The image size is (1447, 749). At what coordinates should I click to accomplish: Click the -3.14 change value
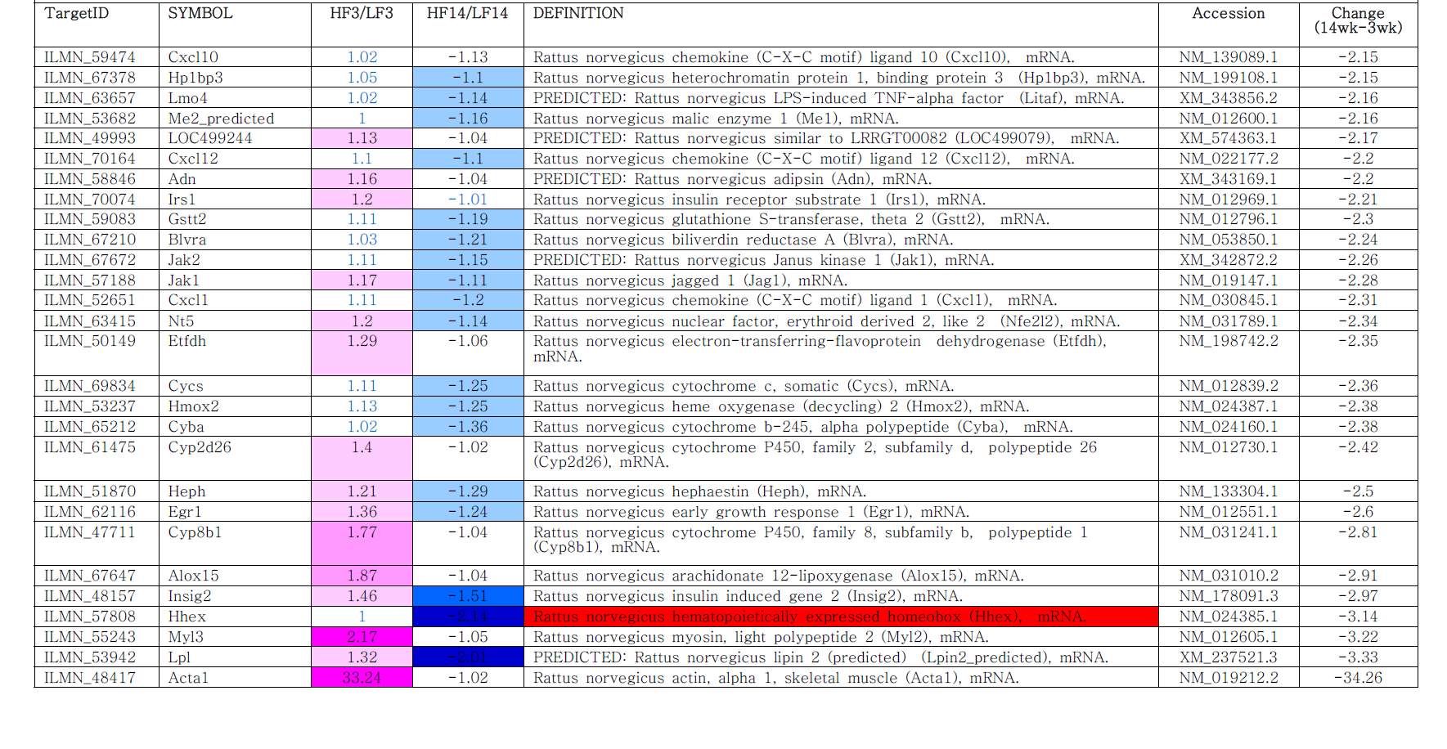pos(1358,617)
